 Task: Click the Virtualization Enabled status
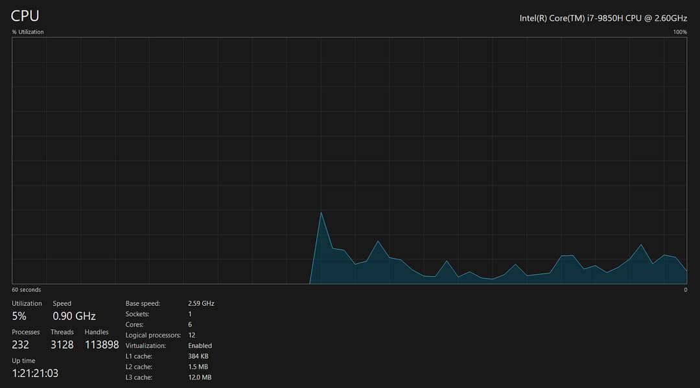tap(200, 346)
